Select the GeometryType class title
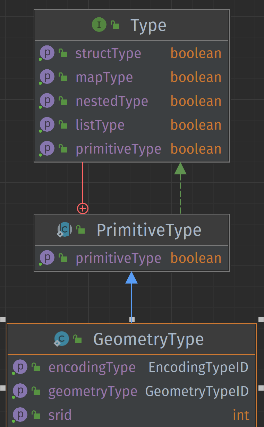The height and width of the screenshot is (427, 264). point(148,339)
